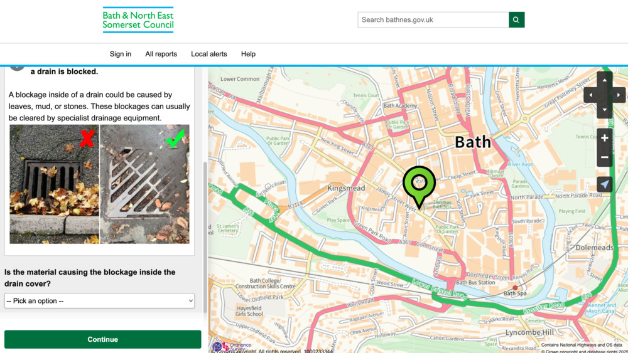The height and width of the screenshot is (353, 628).
Task: Click the Bath & North East Somerset Council logo
Action: [x=138, y=20]
